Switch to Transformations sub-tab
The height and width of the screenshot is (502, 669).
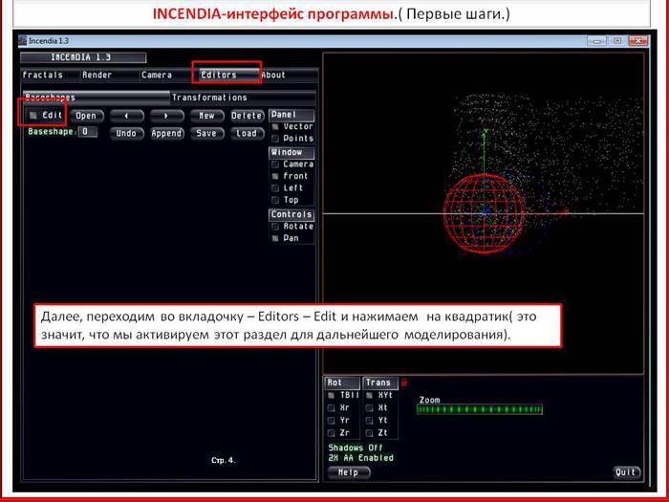243,98
